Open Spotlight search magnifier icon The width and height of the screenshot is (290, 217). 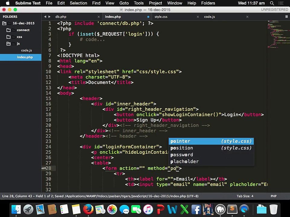point(272,3)
